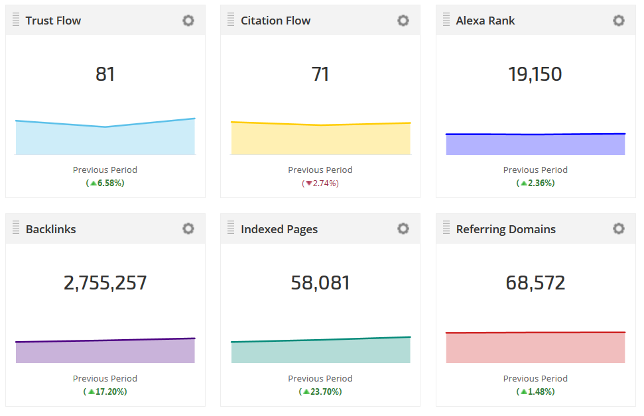Click the Alexa Rank drag handle
This screenshot has height=416, width=644.
click(x=446, y=20)
